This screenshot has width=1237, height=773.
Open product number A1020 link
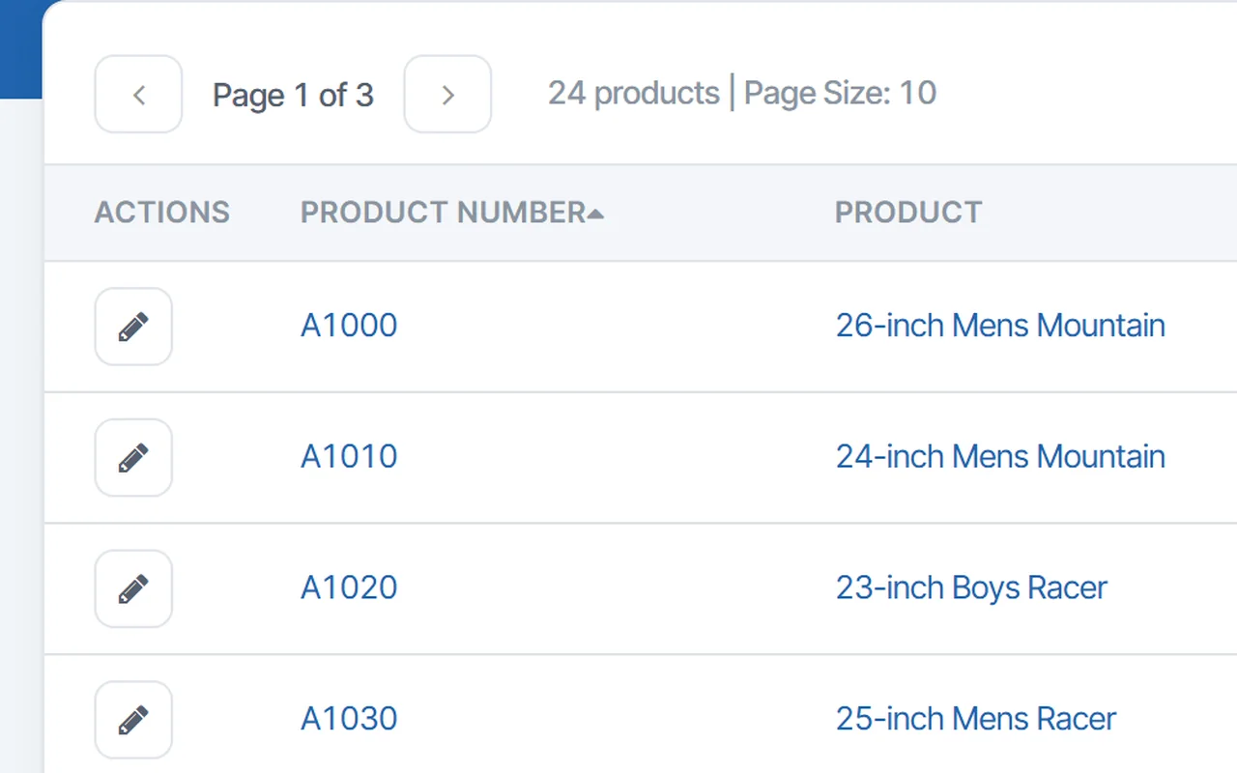click(x=349, y=588)
